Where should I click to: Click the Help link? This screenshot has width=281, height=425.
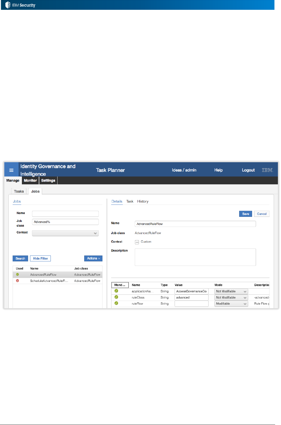pos(218,170)
